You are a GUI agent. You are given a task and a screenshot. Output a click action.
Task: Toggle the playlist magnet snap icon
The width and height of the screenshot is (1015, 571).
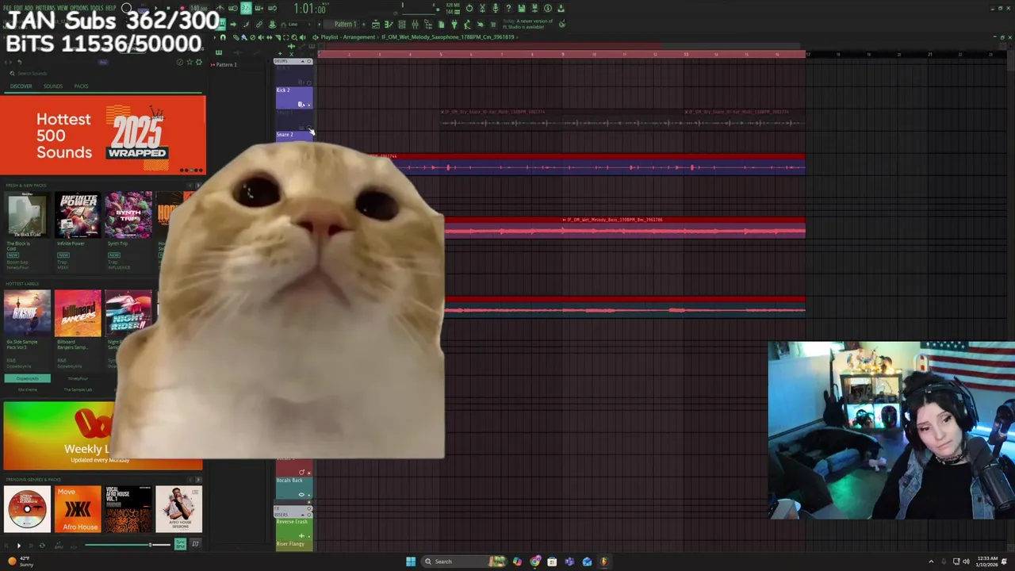223,37
